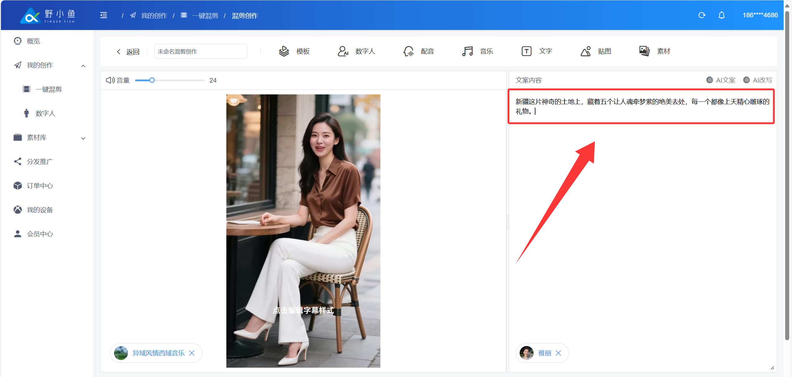Click the AI文案 button
Viewport: 792px width, 377px height.
click(721, 80)
